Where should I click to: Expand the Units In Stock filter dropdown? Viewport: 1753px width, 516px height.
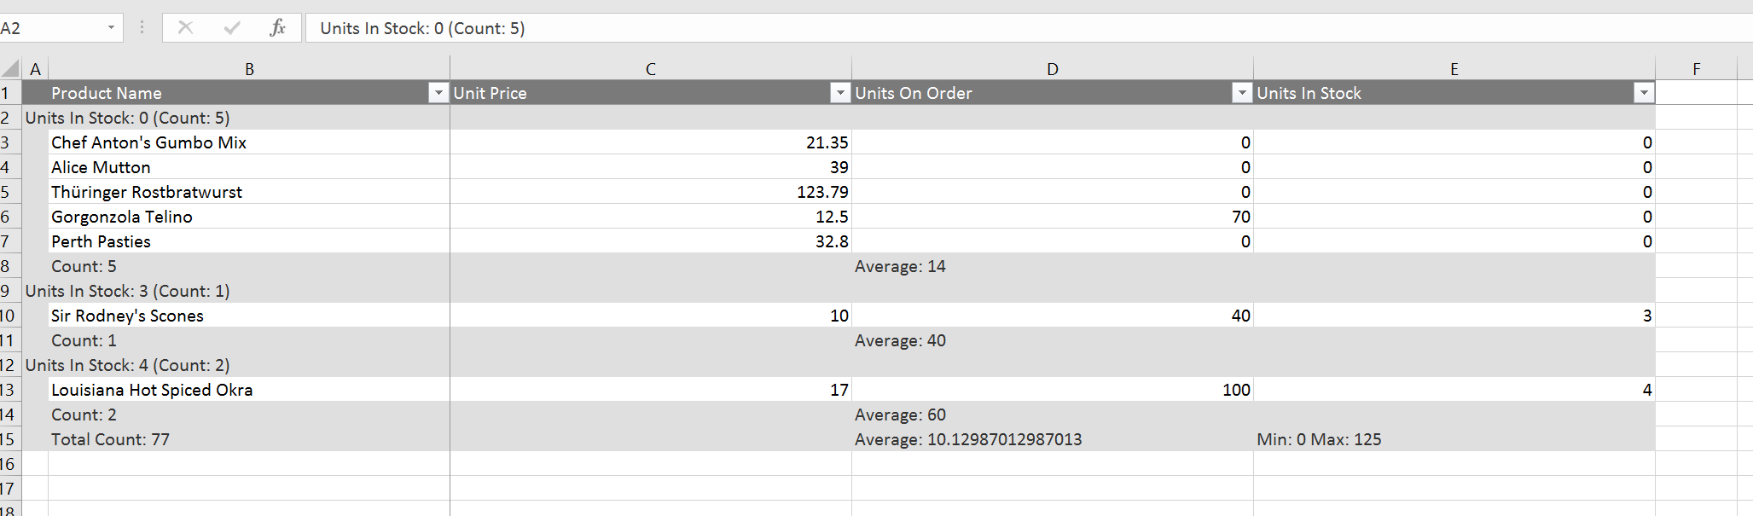(1644, 93)
